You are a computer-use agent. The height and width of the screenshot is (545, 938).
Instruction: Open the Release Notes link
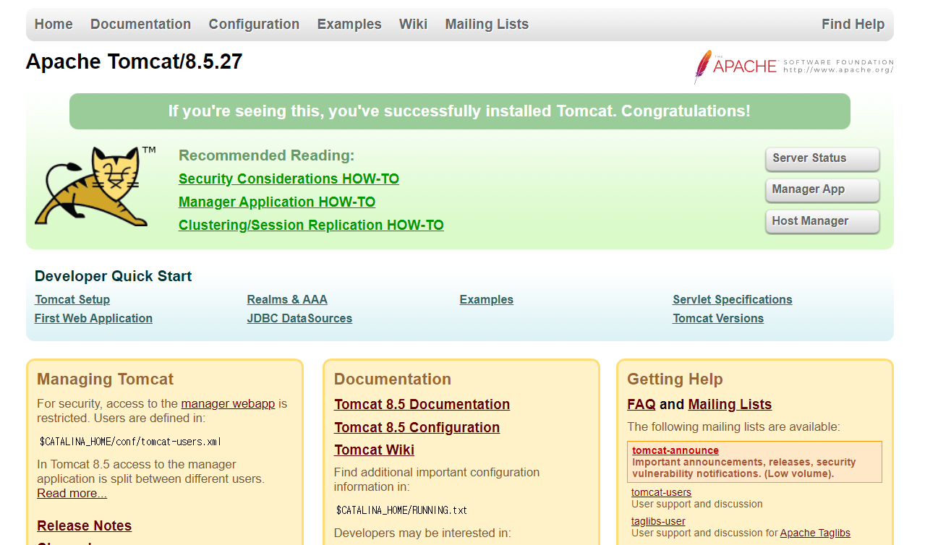click(84, 525)
